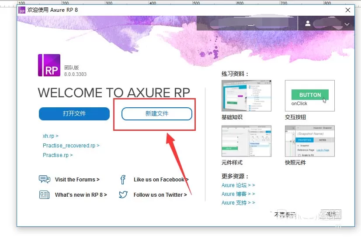Click the 更多资源 section heading
The width and height of the screenshot is (361, 239).
coord(235,176)
